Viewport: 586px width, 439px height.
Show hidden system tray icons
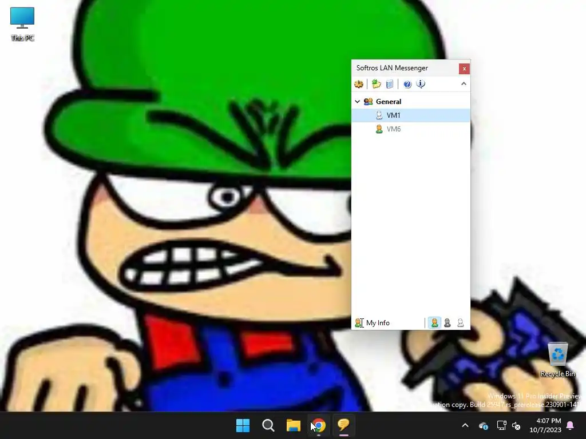(465, 425)
